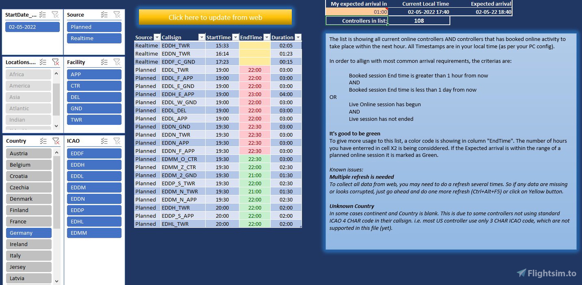Image resolution: width=582 pixels, height=285 pixels.
Task: Click the multi-select icon on the Country slicer
Action: 43,141
